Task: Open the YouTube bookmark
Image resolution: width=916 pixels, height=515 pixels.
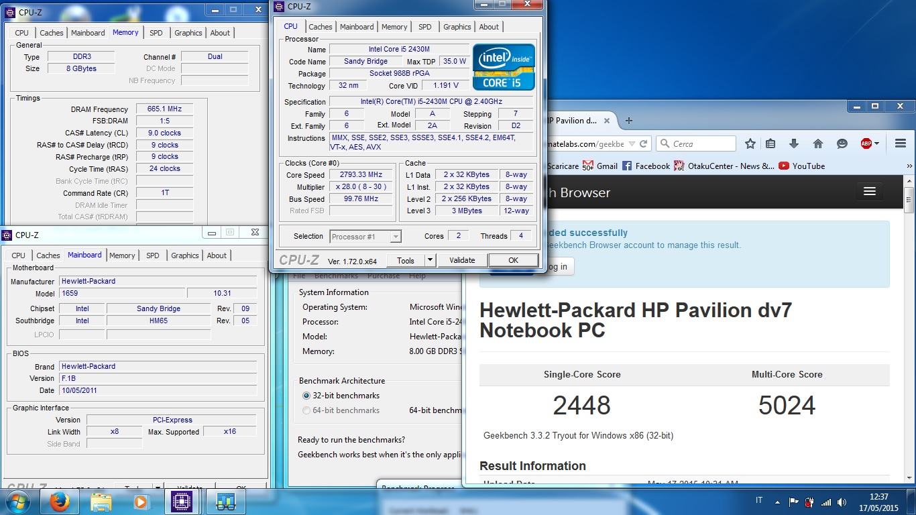Action: pyautogui.click(x=802, y=166)
